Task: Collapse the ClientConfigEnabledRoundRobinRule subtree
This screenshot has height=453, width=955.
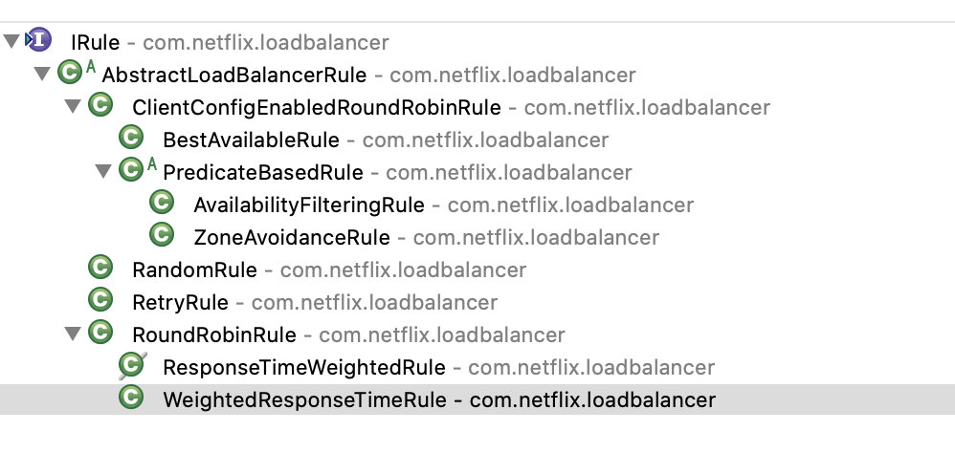Action: click(x=72, y=107)
